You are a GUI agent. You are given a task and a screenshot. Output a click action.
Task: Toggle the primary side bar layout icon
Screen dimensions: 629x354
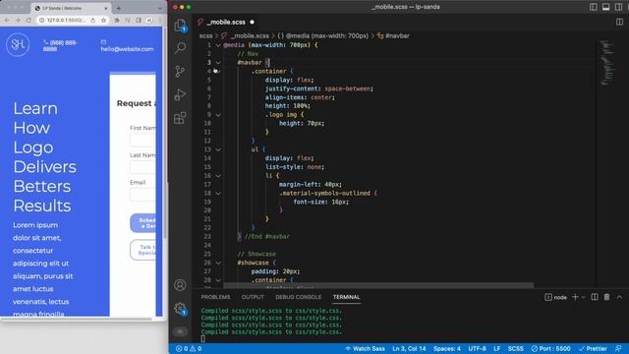click(594, 7)
